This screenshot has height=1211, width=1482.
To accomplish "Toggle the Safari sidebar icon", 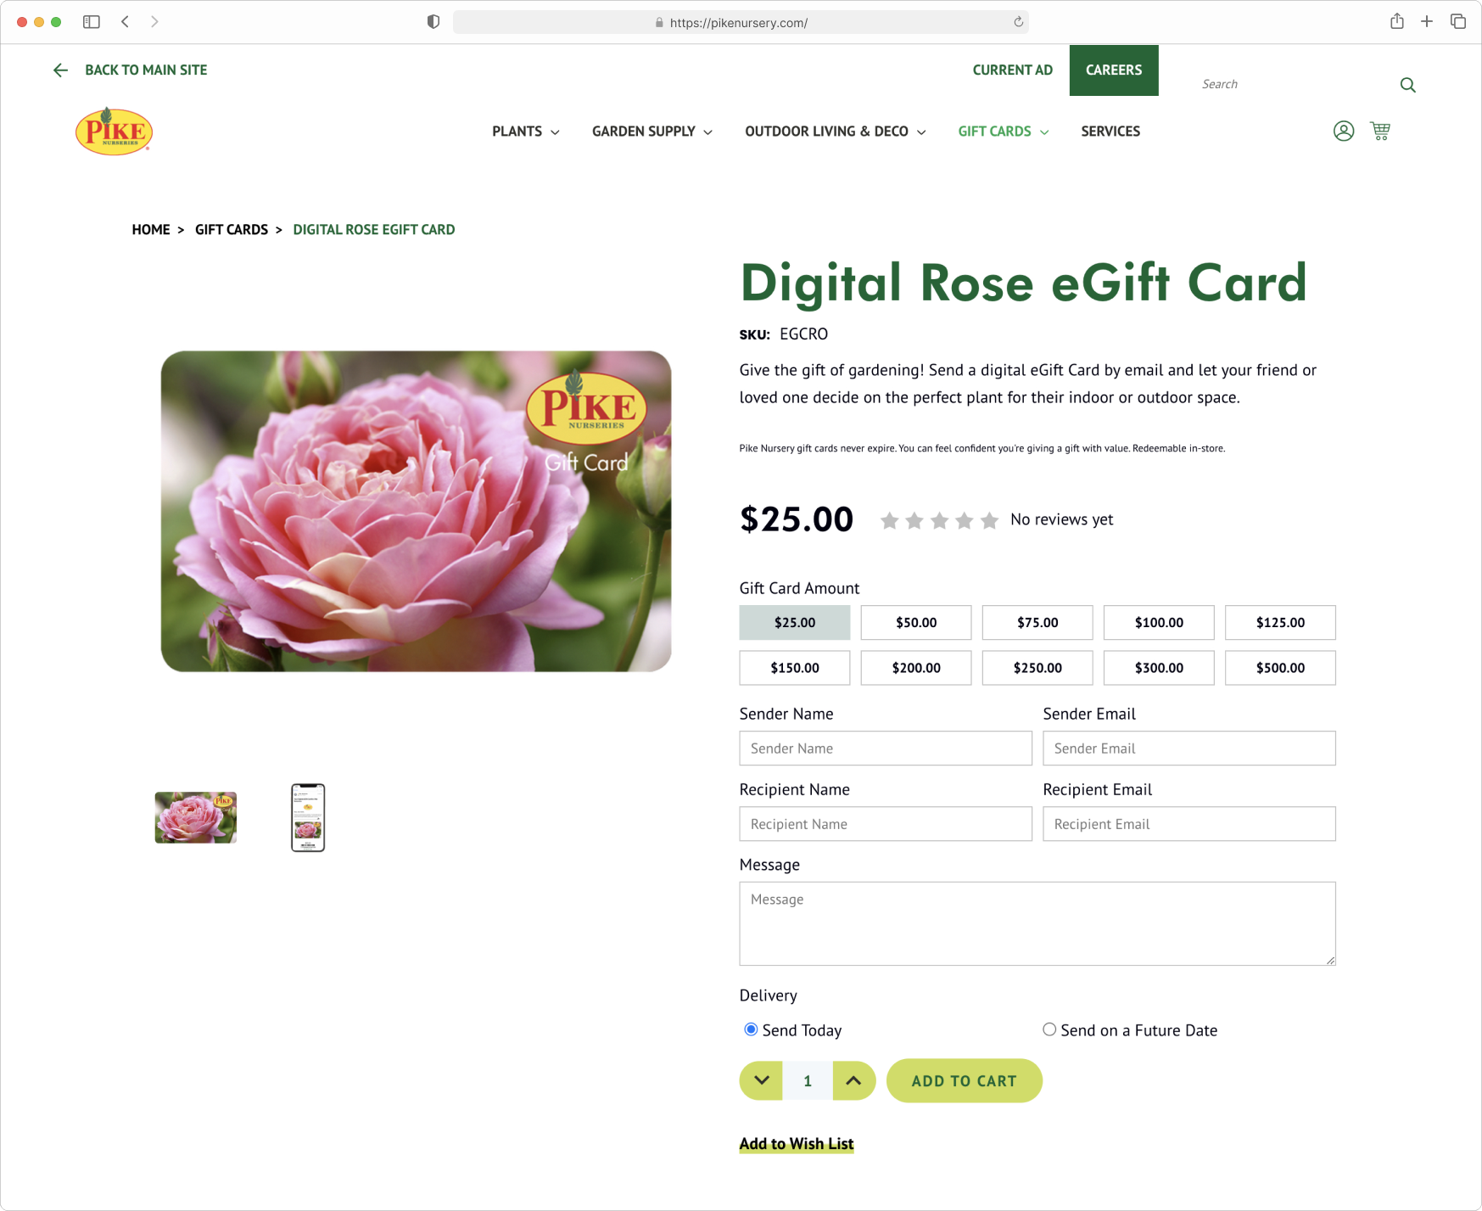I will pos(92,22).
